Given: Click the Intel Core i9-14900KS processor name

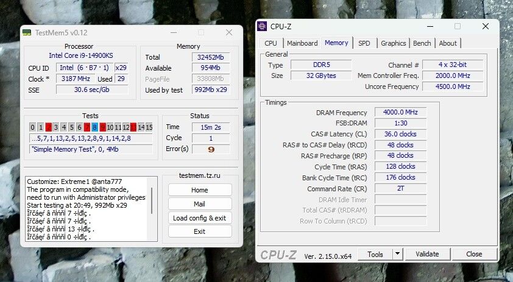Looking at the screenshot, I should [81, 55].
